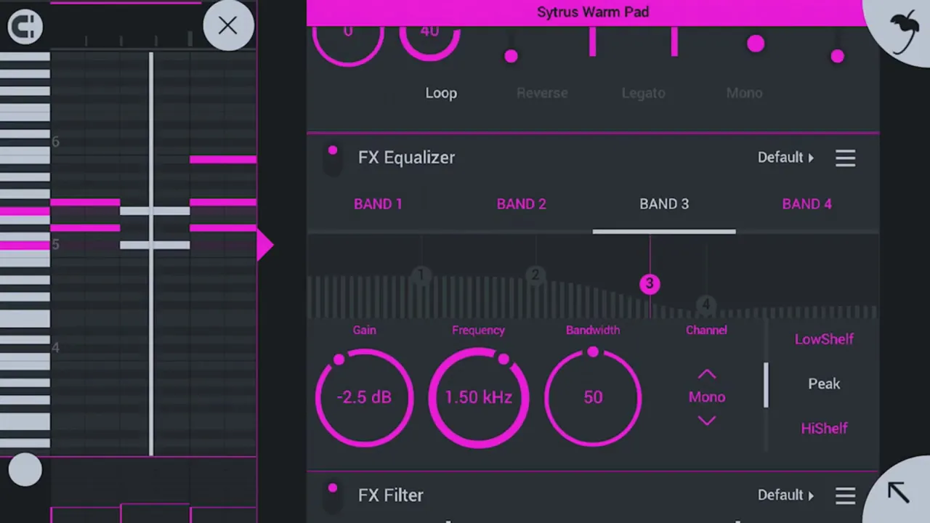This screenshot has height=523, width=930.
Task: Click EQ band node 3 on graph
Action: (650, 284)
